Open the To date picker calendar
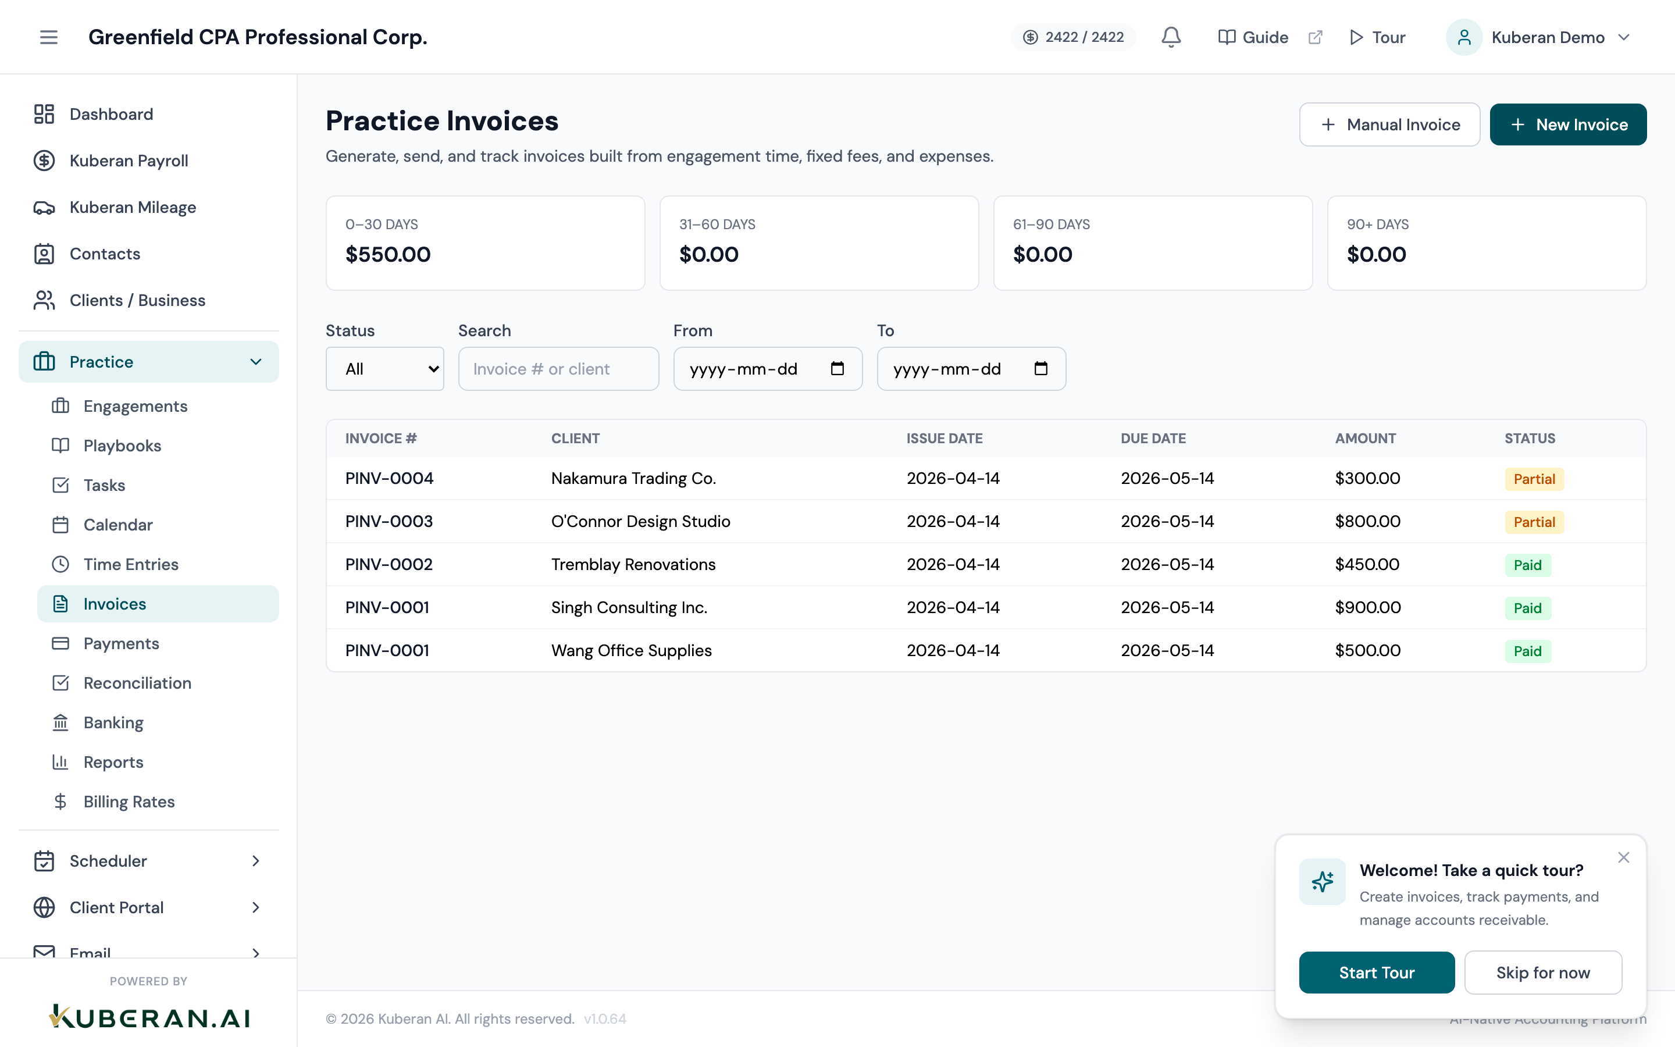 click(x=1040, y=368)
